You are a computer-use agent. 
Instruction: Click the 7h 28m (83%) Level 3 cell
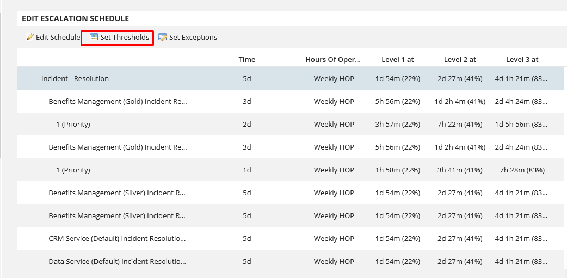pyautogui.click(x=522, y=170)
